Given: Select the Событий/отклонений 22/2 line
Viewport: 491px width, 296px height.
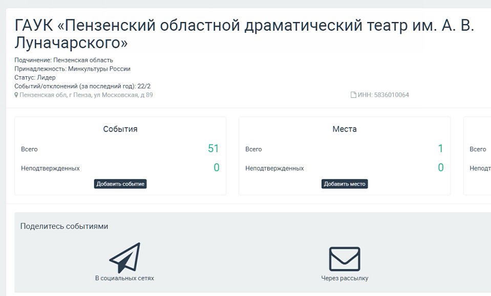Looking at the screenshot, I should tap(82, 86).
